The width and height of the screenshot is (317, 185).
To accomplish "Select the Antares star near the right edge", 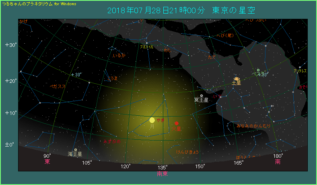I will [300, 67].
